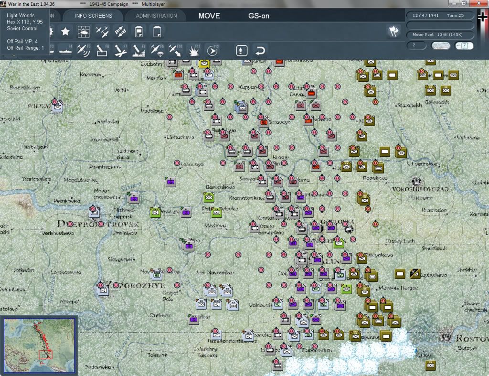
Task: Select the green HQ counter near Pavlograd
Action: [x=155, y=212]
